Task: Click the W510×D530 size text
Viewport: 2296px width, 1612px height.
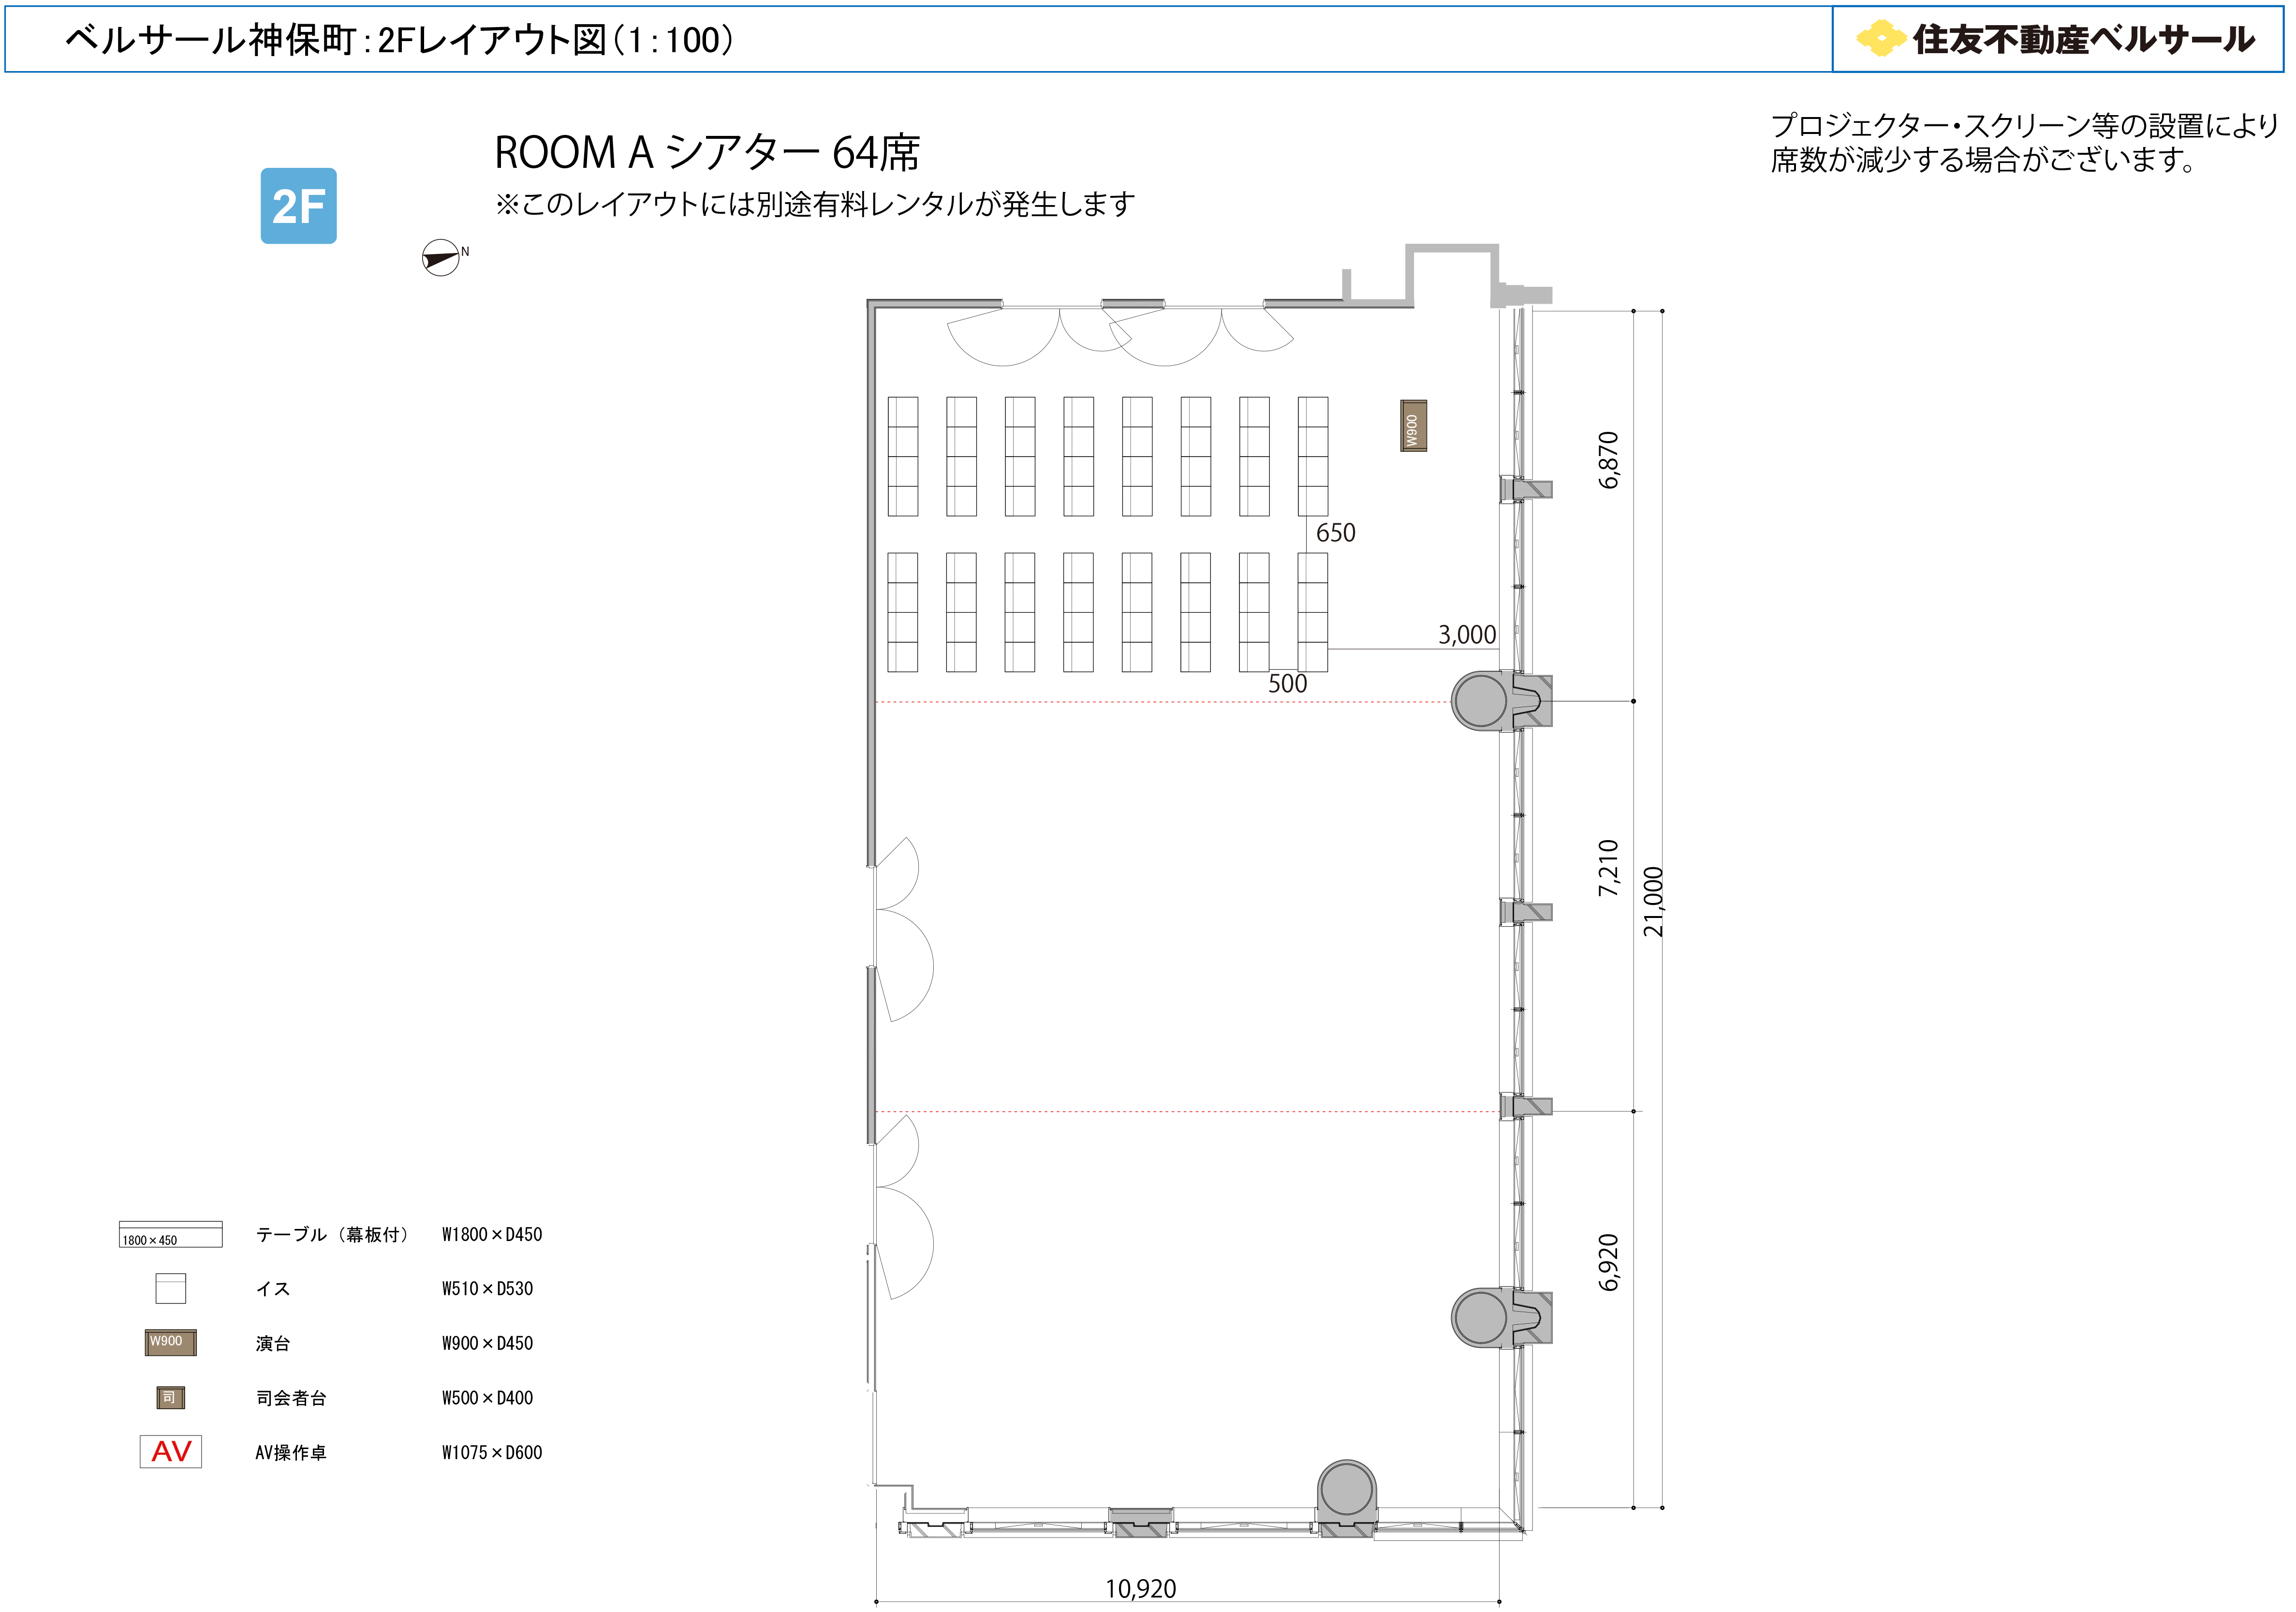Action: pos(487,1288)
